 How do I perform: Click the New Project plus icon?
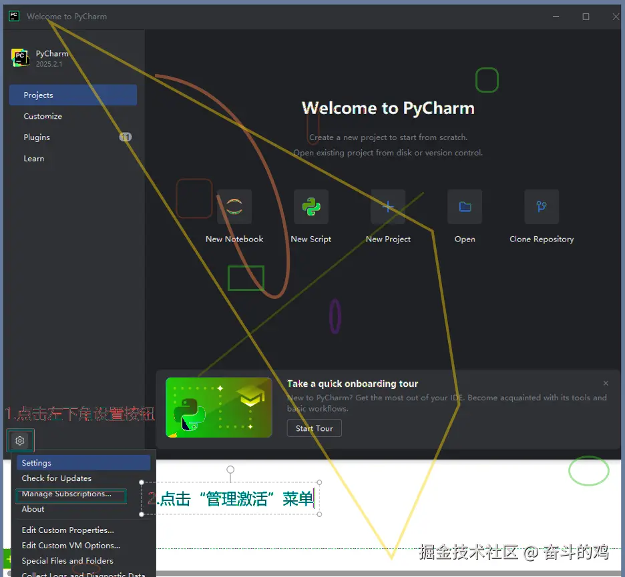point(388,207)
